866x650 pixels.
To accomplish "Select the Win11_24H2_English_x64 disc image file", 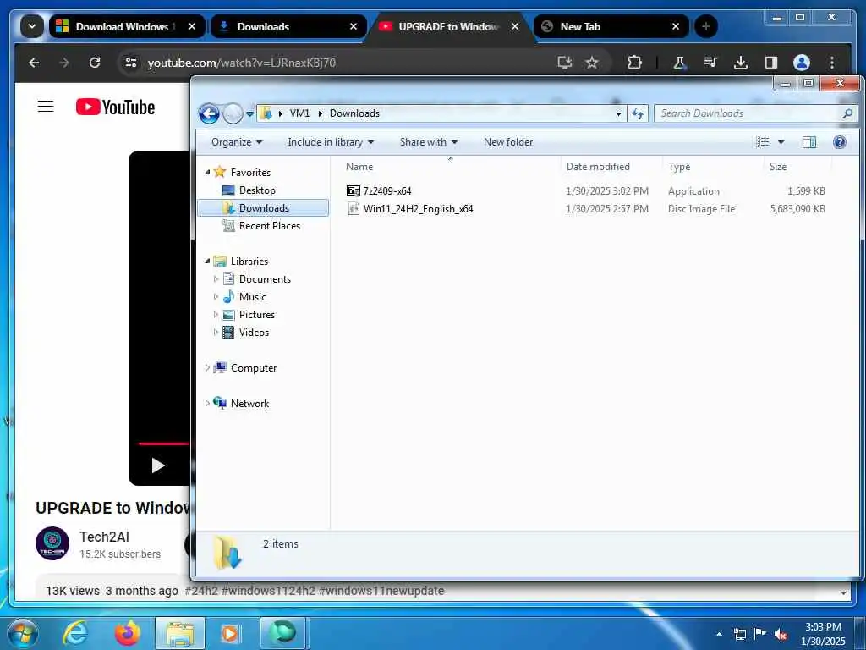I will pyautogui.click(x=418, y=209).
